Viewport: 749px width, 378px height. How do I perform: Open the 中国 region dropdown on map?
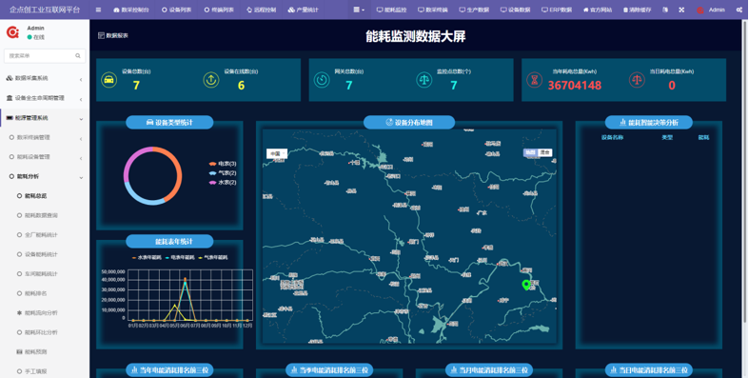(277, 154)
